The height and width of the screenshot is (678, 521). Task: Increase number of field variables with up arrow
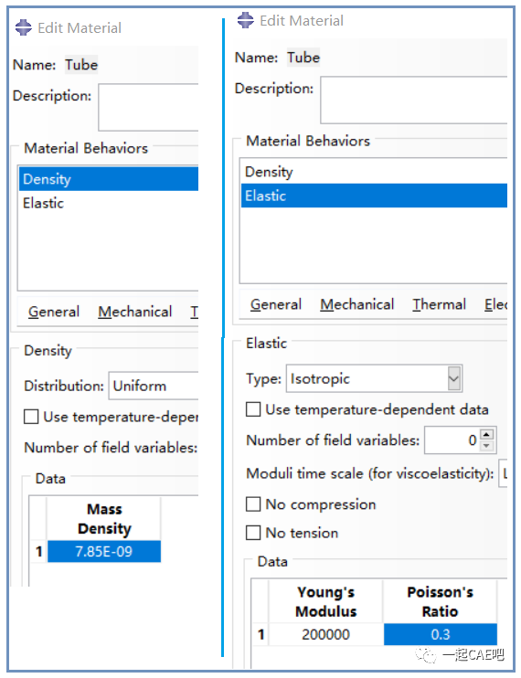click(x=487, y=435)
